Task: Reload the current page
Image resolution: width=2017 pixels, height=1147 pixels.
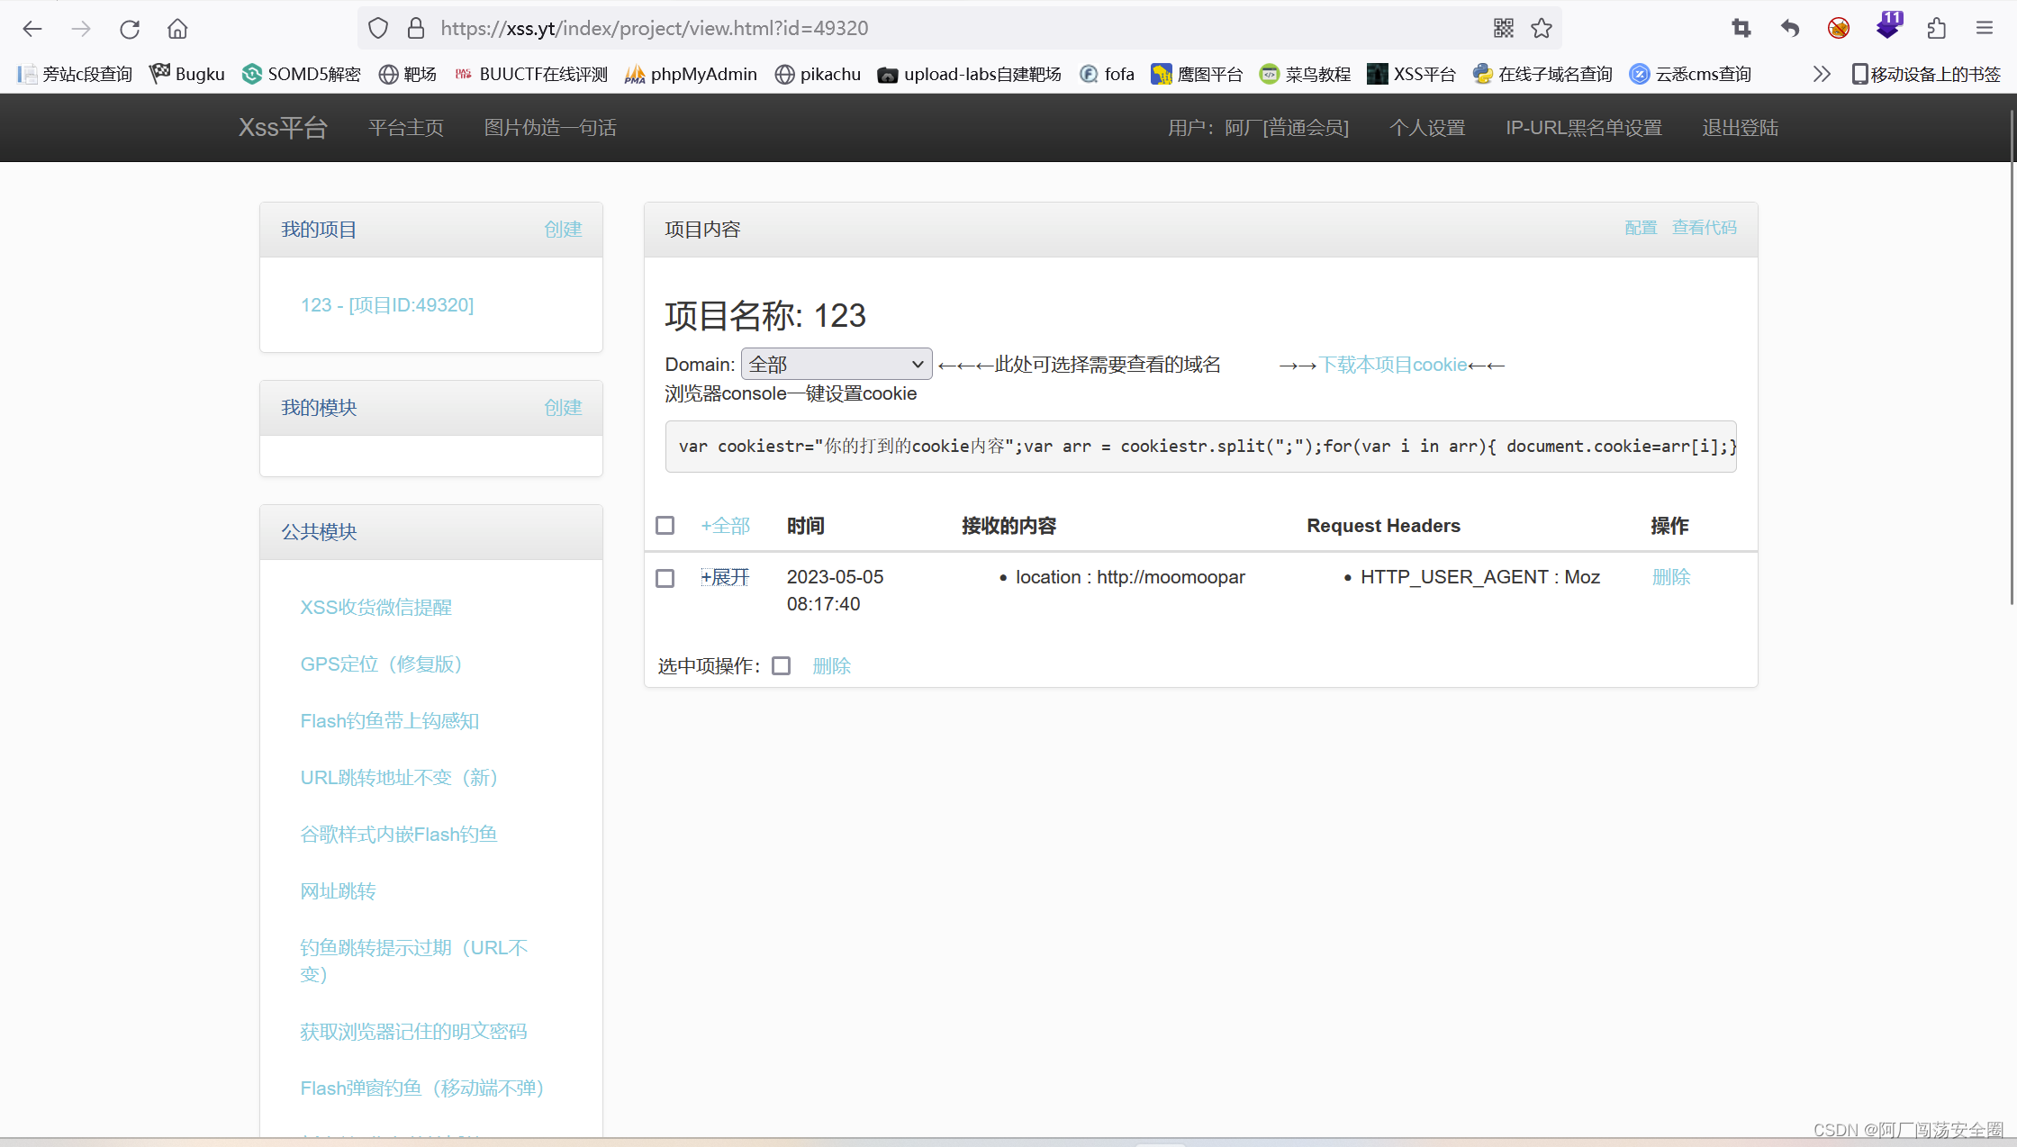Action: tap(129, 28)
